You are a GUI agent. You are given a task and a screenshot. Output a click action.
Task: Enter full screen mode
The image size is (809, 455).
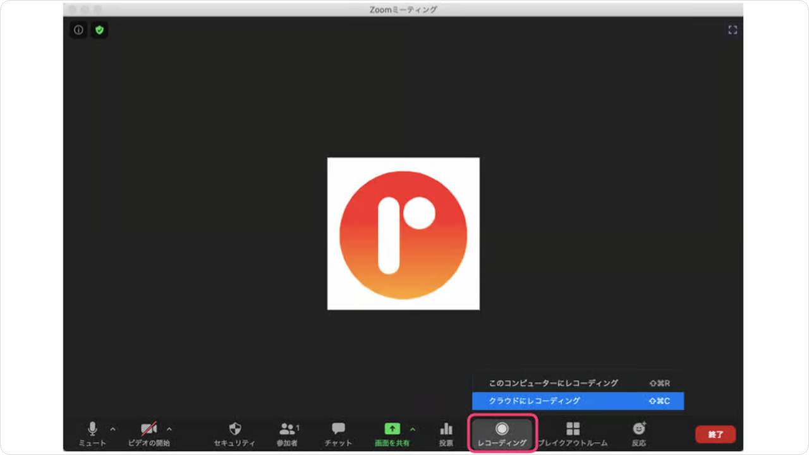[x=733, y=30]
